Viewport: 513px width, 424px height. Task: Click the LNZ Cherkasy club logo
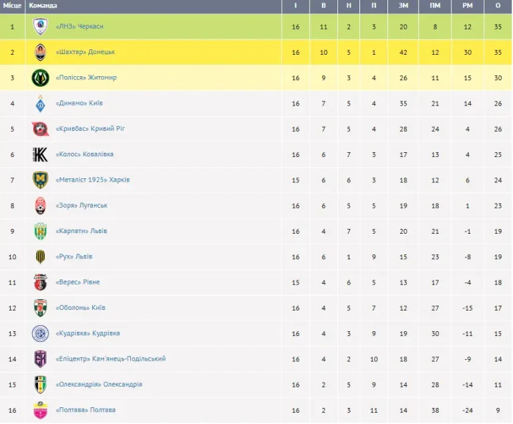point(41,27)
